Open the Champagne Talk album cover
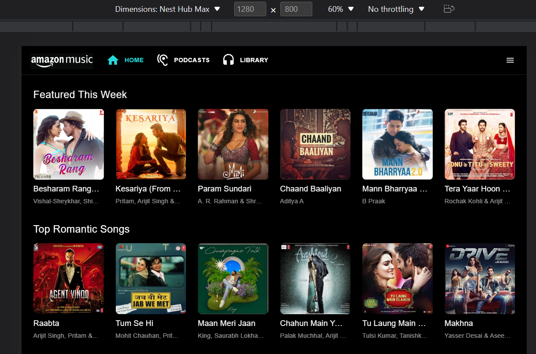 (233, 279)
